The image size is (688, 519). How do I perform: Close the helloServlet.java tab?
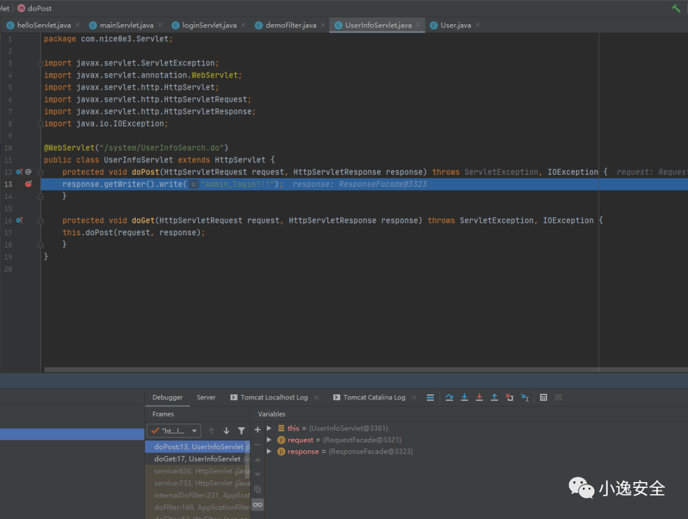[x=78, y=25]
